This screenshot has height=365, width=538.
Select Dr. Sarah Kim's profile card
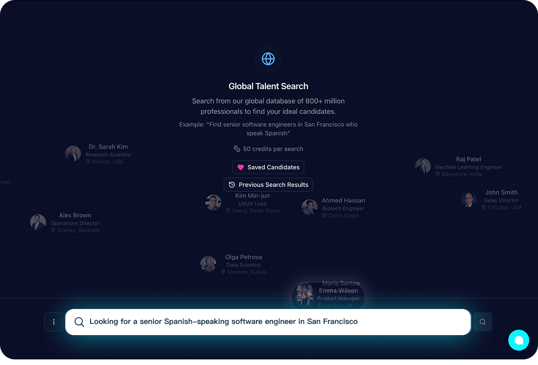click(99, 154)
